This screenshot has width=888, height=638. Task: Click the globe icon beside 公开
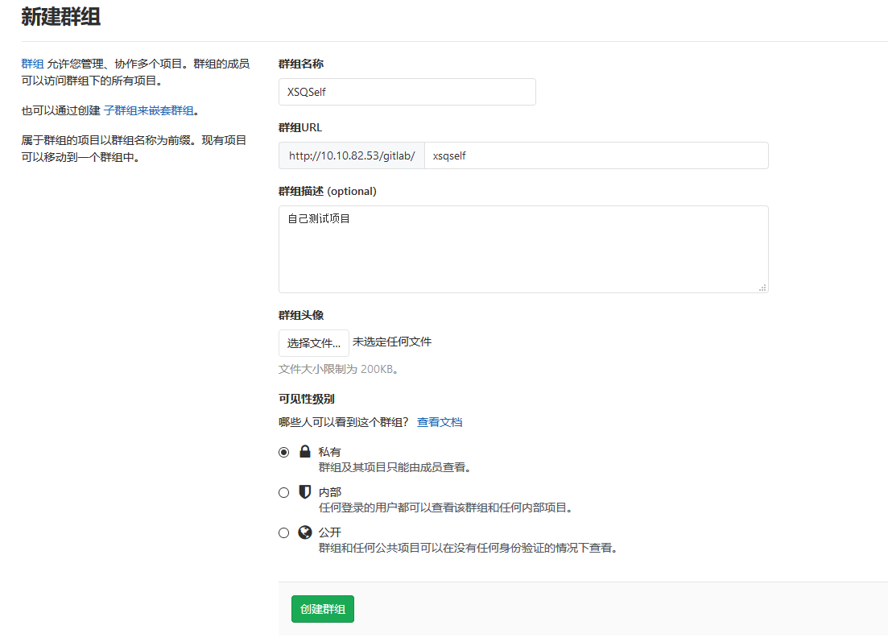(x=304, y=532)
